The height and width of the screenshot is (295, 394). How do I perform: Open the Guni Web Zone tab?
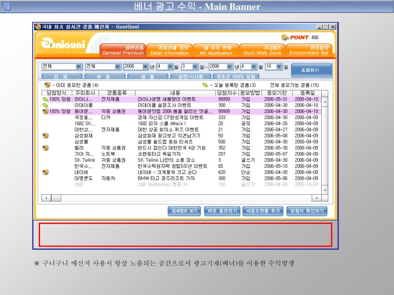(262, 50)
